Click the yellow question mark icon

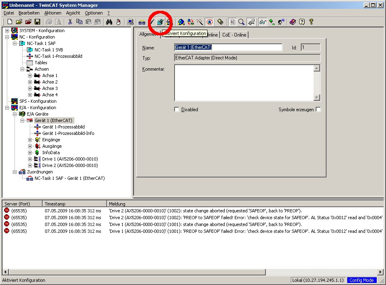coord(311,22)
